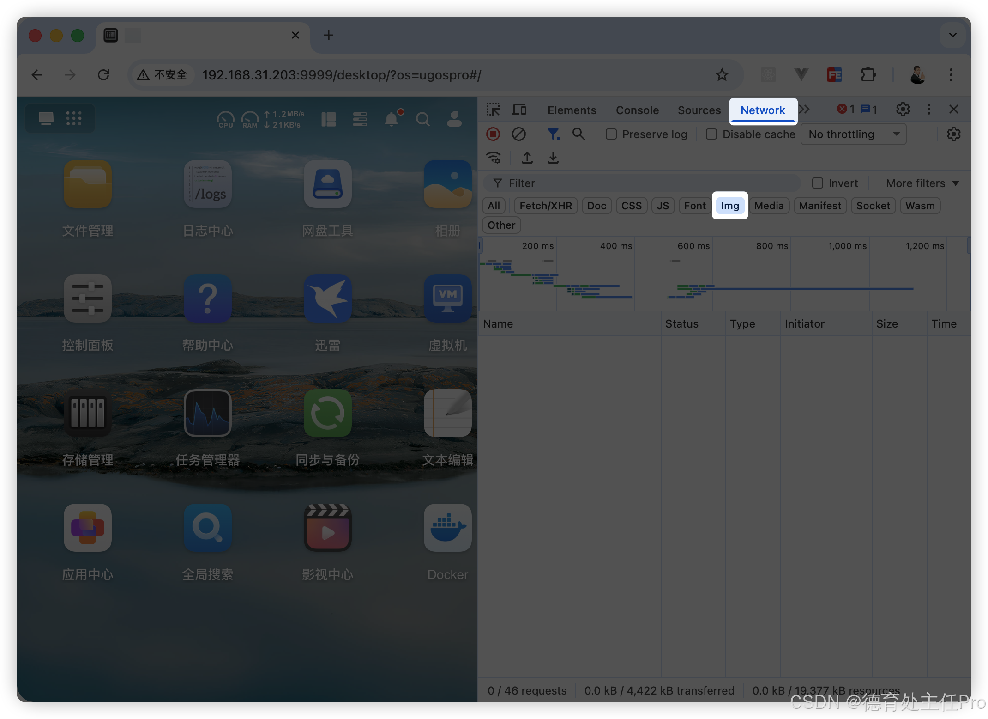988x719 pixels.
Task: Tick the Invert filter checkbox
Action: (817, 183)
